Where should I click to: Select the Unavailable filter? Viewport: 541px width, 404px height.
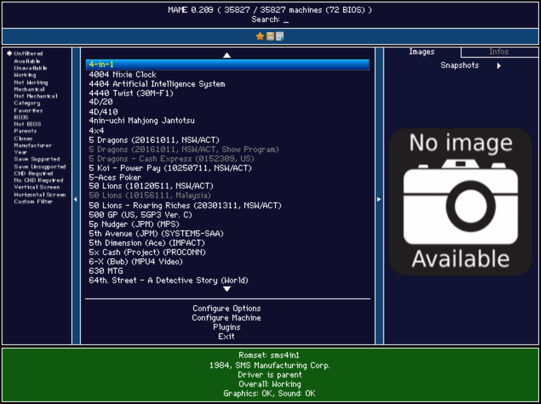tap(30, 68)
